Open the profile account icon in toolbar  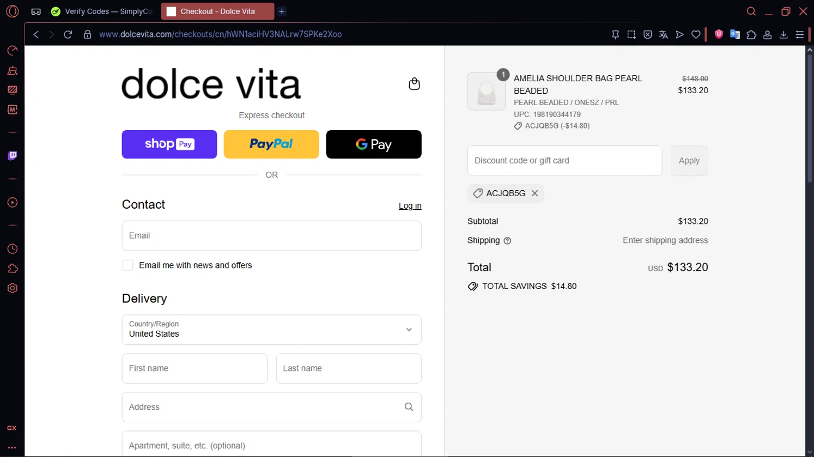pyautogui.click(x=767, y=35)
